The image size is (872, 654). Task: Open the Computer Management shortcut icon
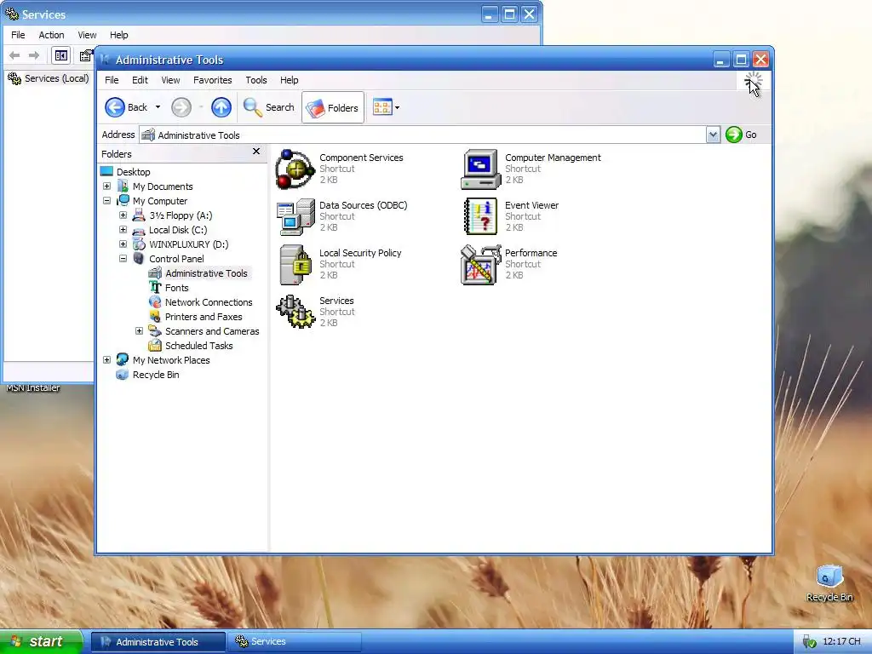point(480,169)
